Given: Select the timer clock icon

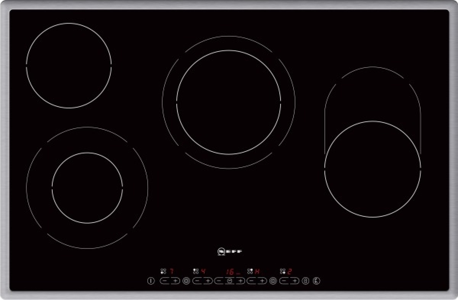Looking at the screenshot, I should tap(230, 281).
